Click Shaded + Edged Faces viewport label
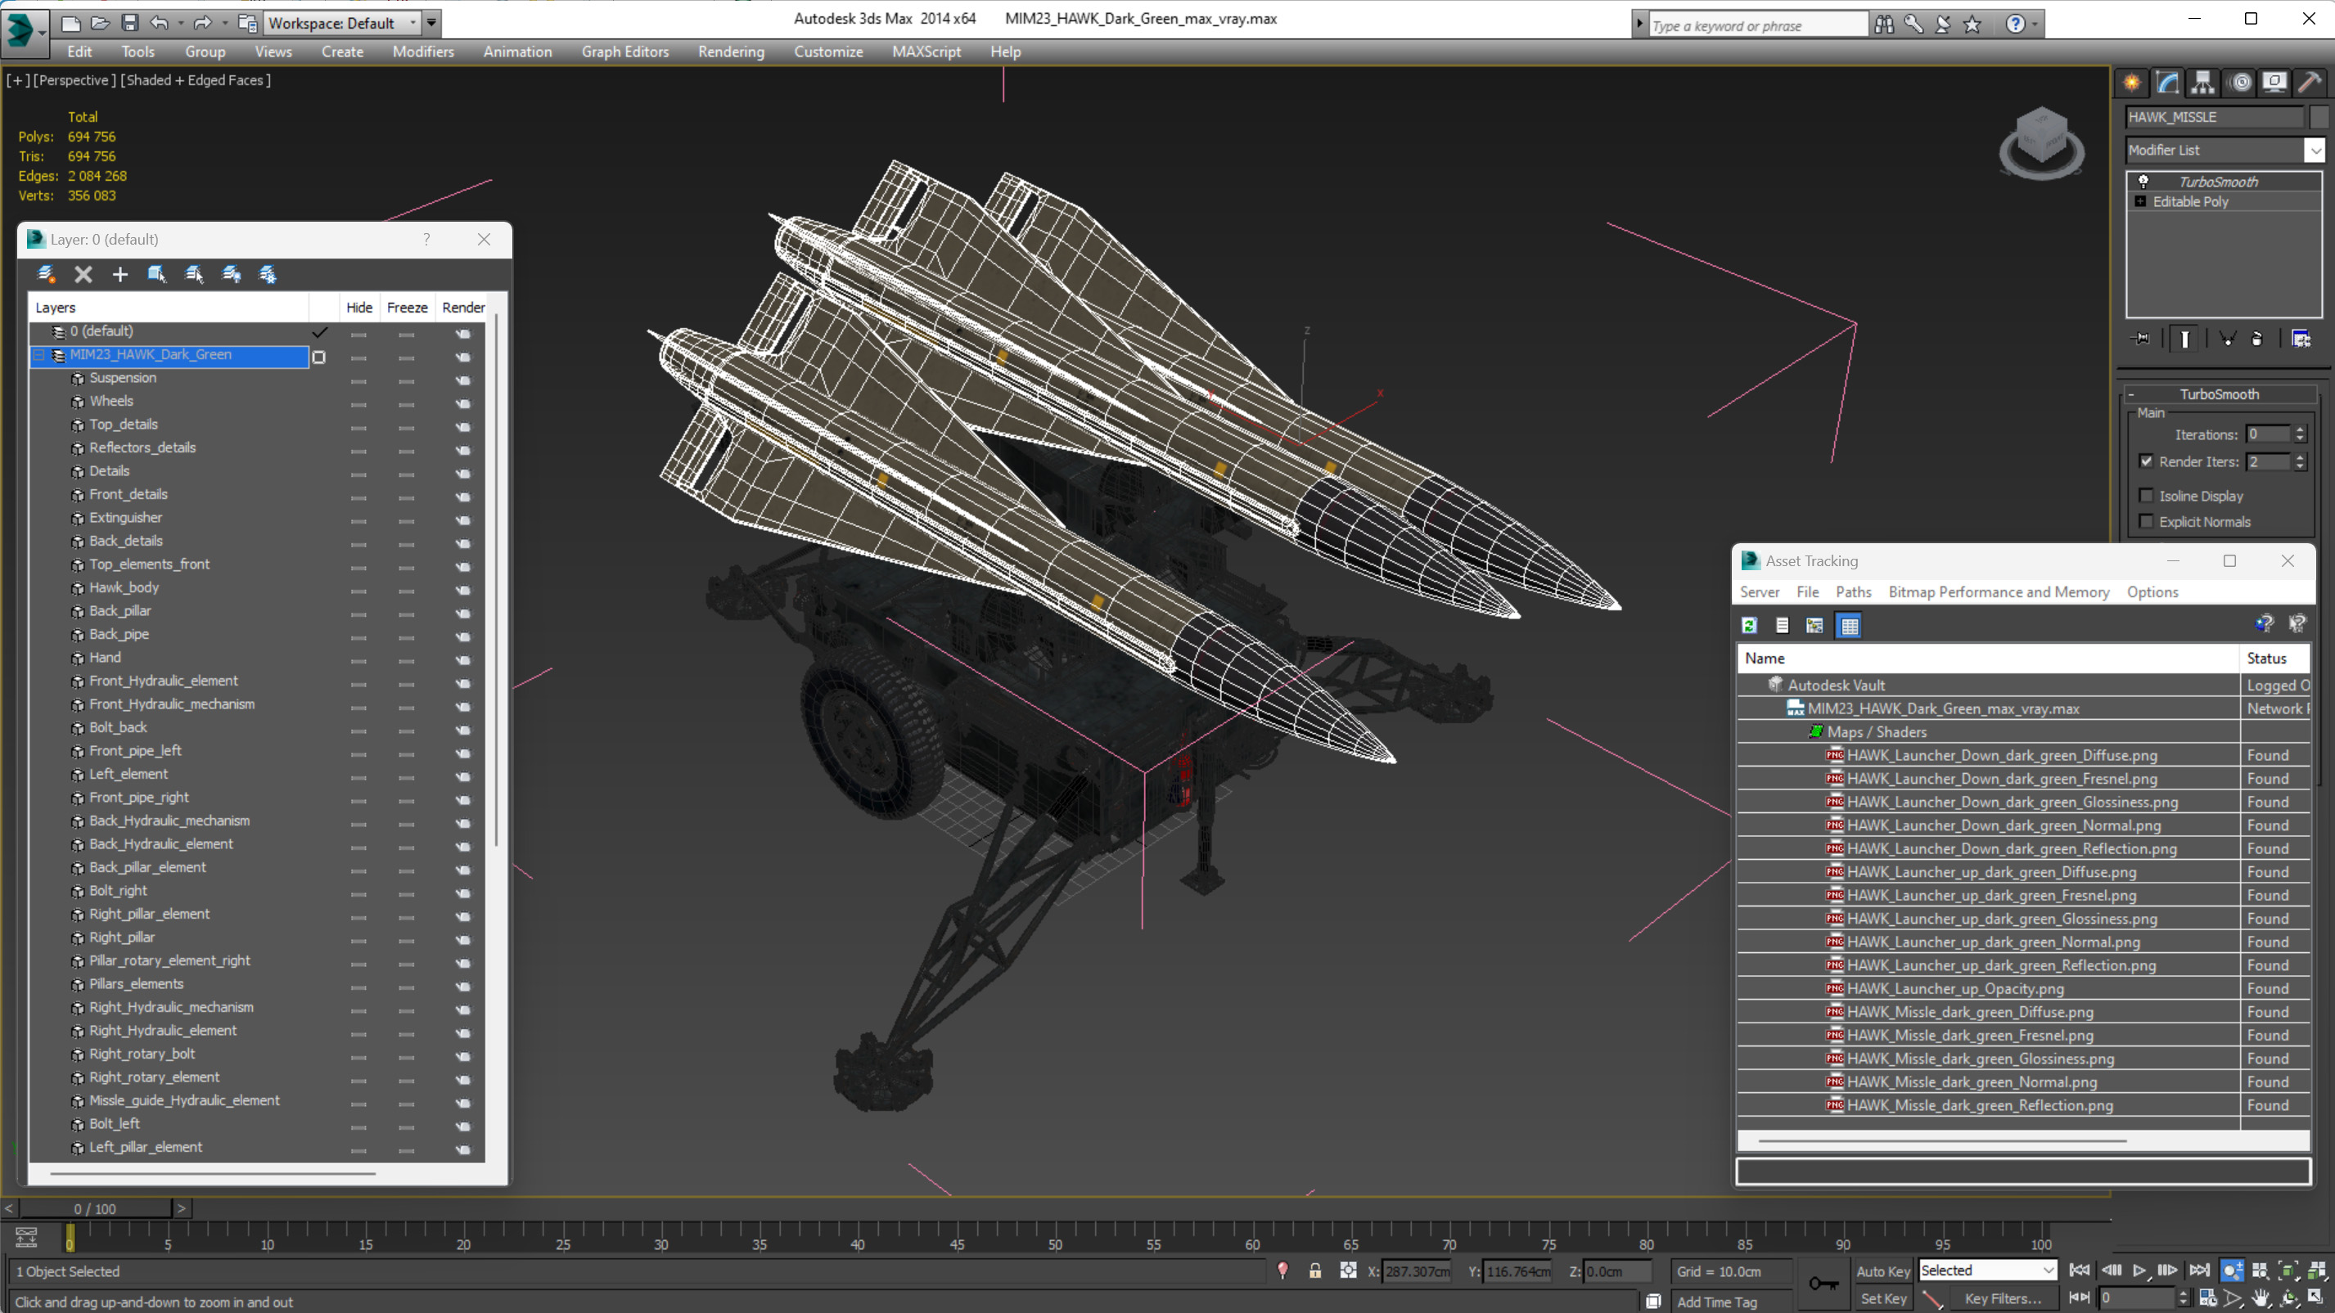 pos(195,79)
